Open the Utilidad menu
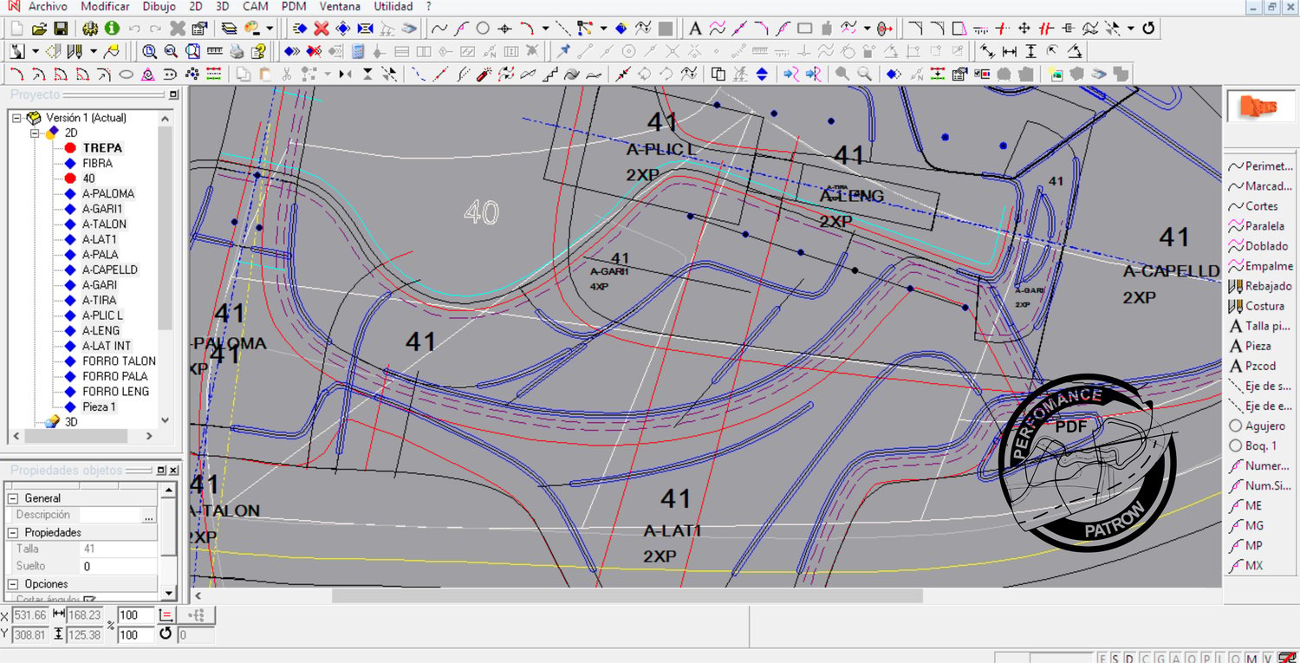The image size is (1300, 663). (x=393, y=6)
